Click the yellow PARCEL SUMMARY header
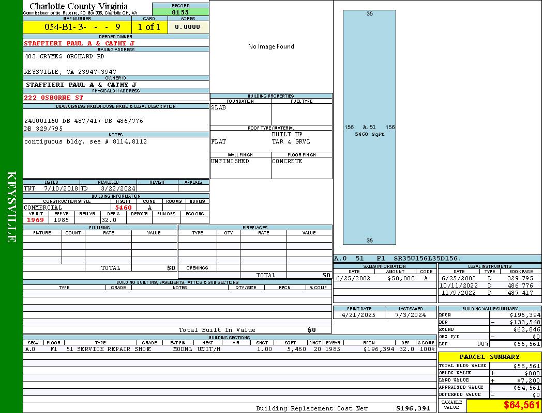 (489, 357)
